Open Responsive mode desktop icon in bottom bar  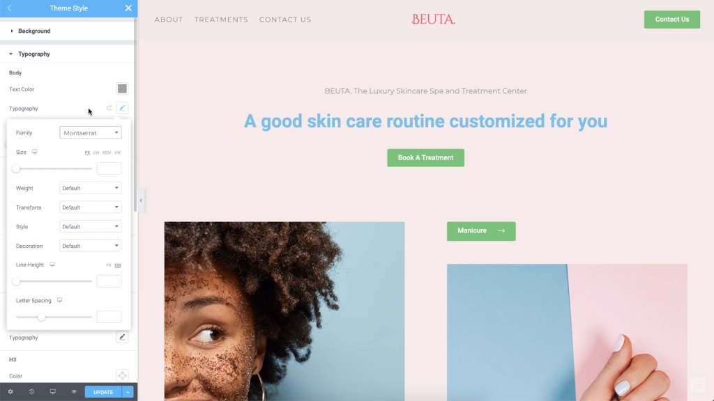click(x=53, y=391)
